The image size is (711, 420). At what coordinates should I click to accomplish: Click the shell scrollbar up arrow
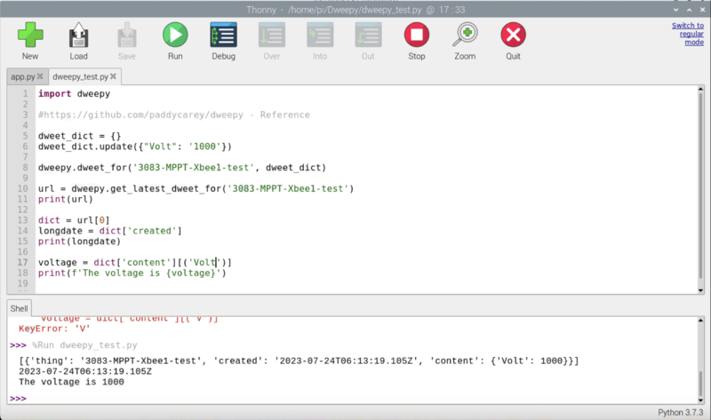pyautogui.click(x=700, y=321)
